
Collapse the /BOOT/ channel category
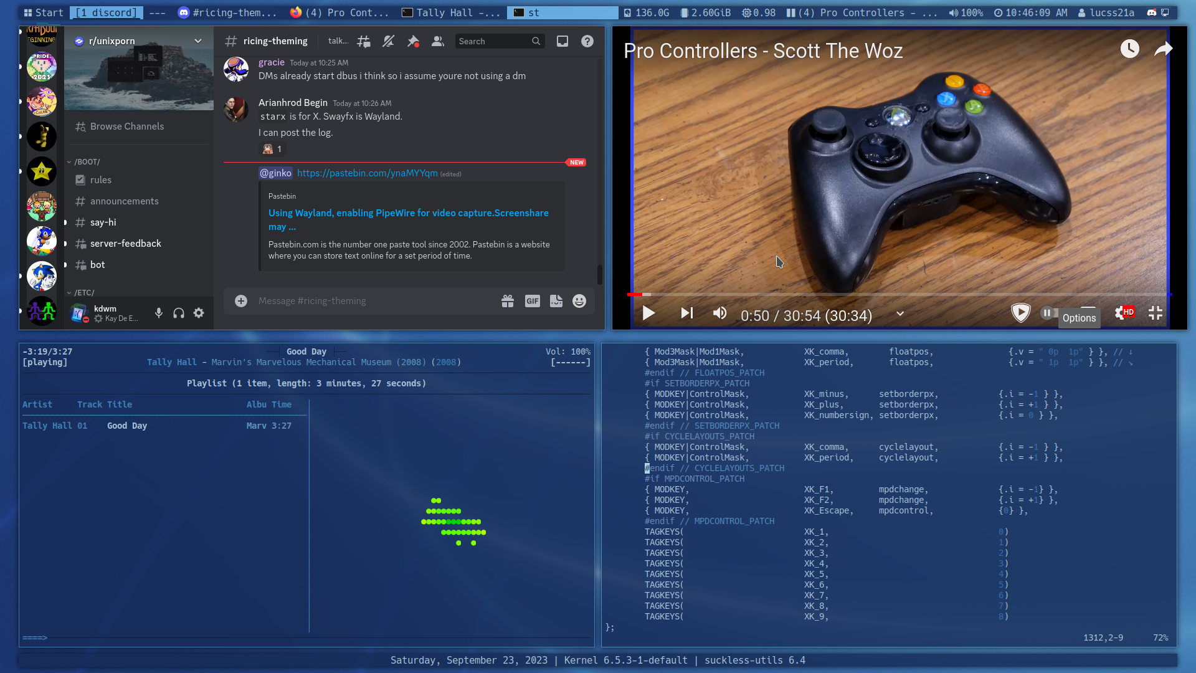pos(84,162)
